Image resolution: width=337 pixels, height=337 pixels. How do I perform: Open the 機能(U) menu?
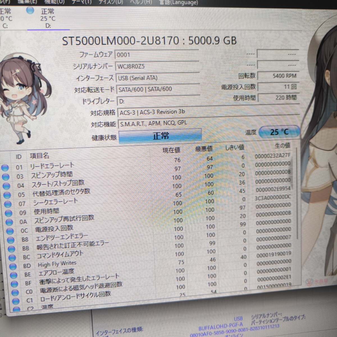pyautogui.click(x=54, y=1)
